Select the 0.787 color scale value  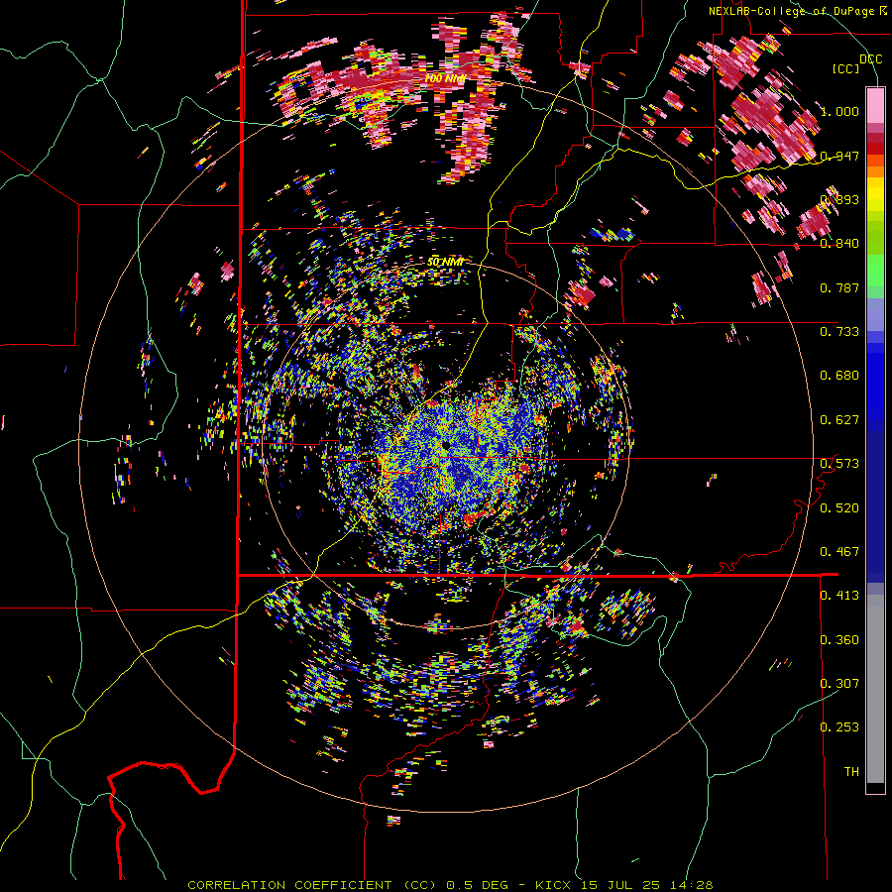pos(839,287)
